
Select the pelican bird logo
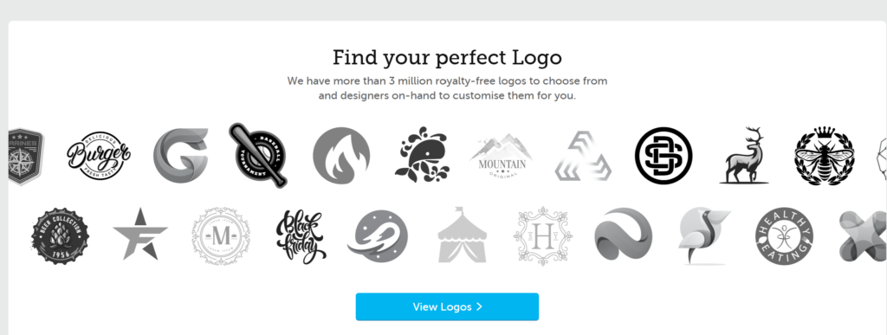click(x=704, y=235)
